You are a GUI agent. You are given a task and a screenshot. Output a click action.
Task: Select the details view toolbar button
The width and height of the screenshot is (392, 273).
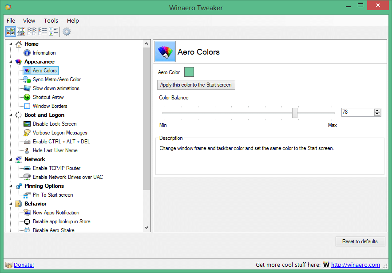(x=53, y=32)
